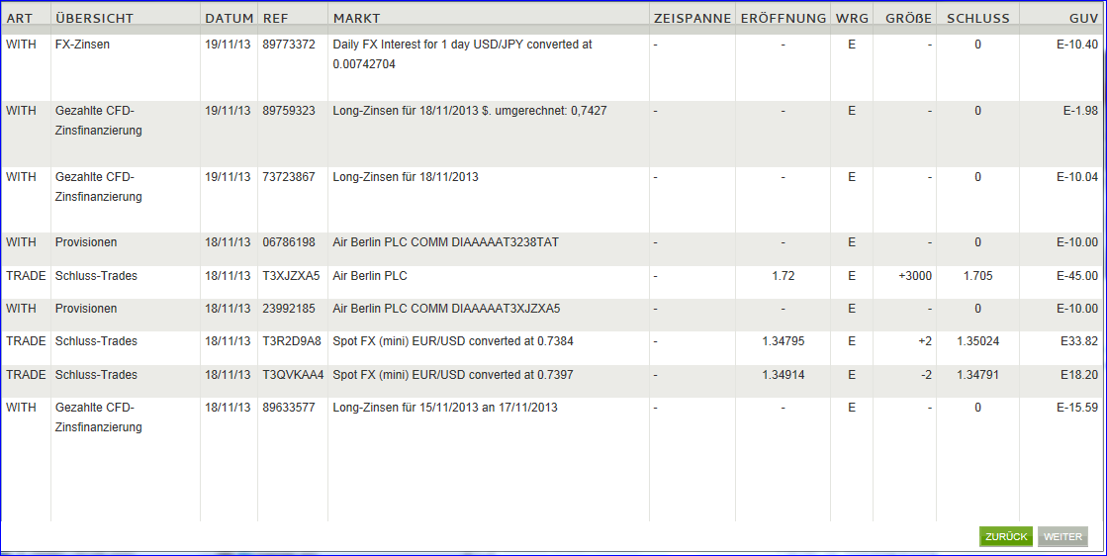Select the ÜBERSICHT column header
Image resolution: width=1107 pixels, height=556 pixels.
[x=94, y=19]
